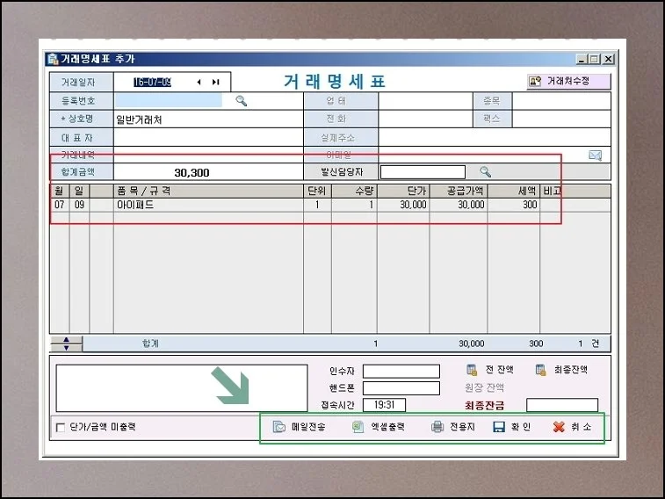Click the memo text area

pos(182,388)
